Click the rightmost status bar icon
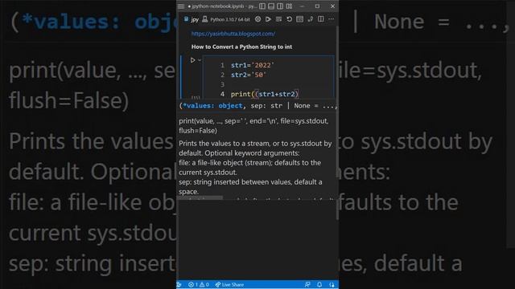 [x=332, y=285]
